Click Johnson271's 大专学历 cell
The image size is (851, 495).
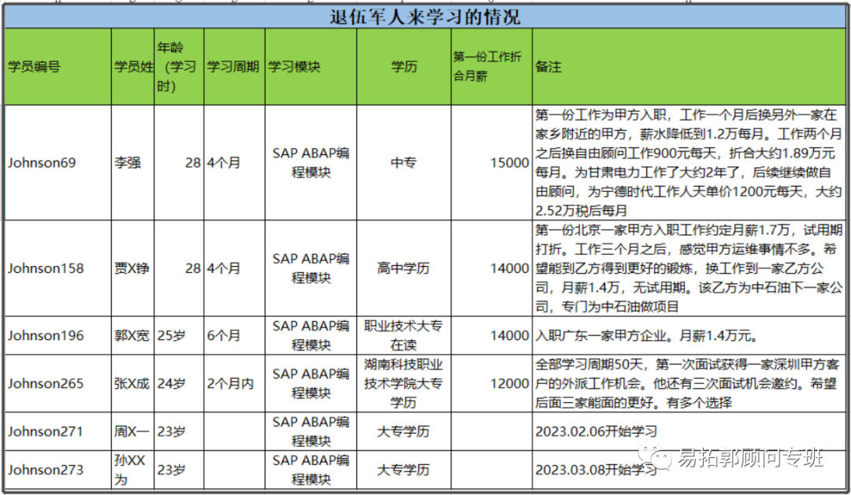click(x=403, y=431)
